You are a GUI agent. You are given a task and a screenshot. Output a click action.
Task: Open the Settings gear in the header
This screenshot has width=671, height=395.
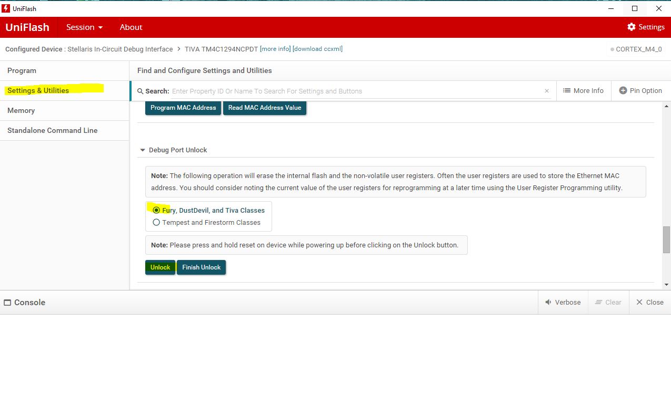tap(632, 27)
